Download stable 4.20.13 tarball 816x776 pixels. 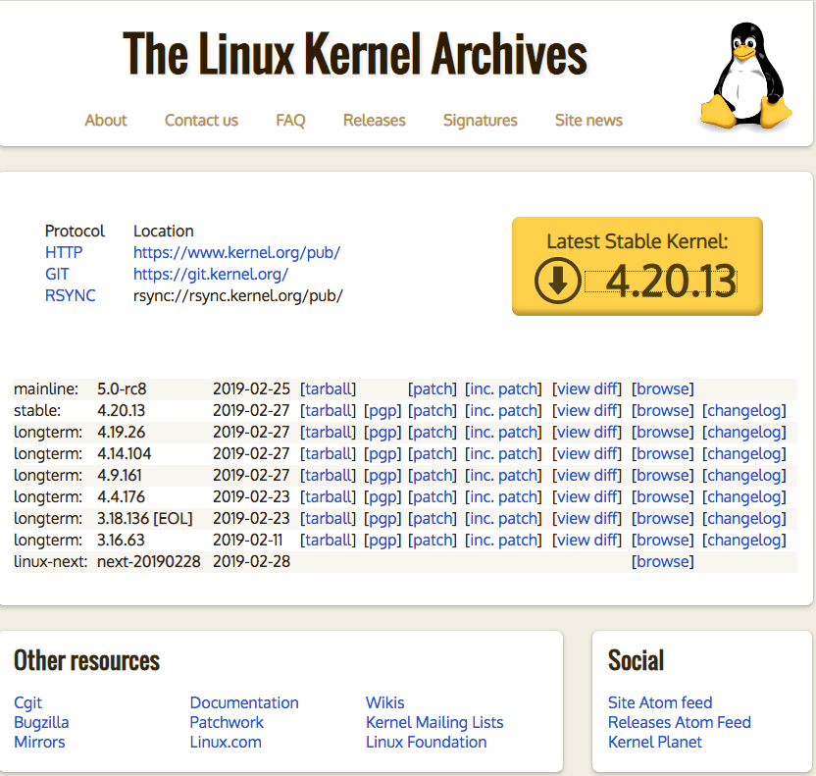click(x=328, y=411)
